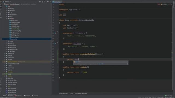Open the completion popup options menu dots
Viewport: 175px width, 98px height.
point(127,64)
